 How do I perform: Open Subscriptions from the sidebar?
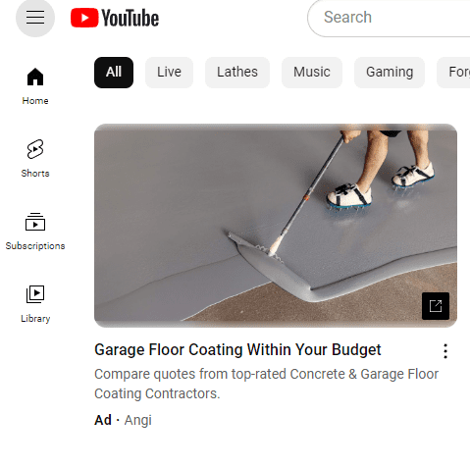pos(35,232)
